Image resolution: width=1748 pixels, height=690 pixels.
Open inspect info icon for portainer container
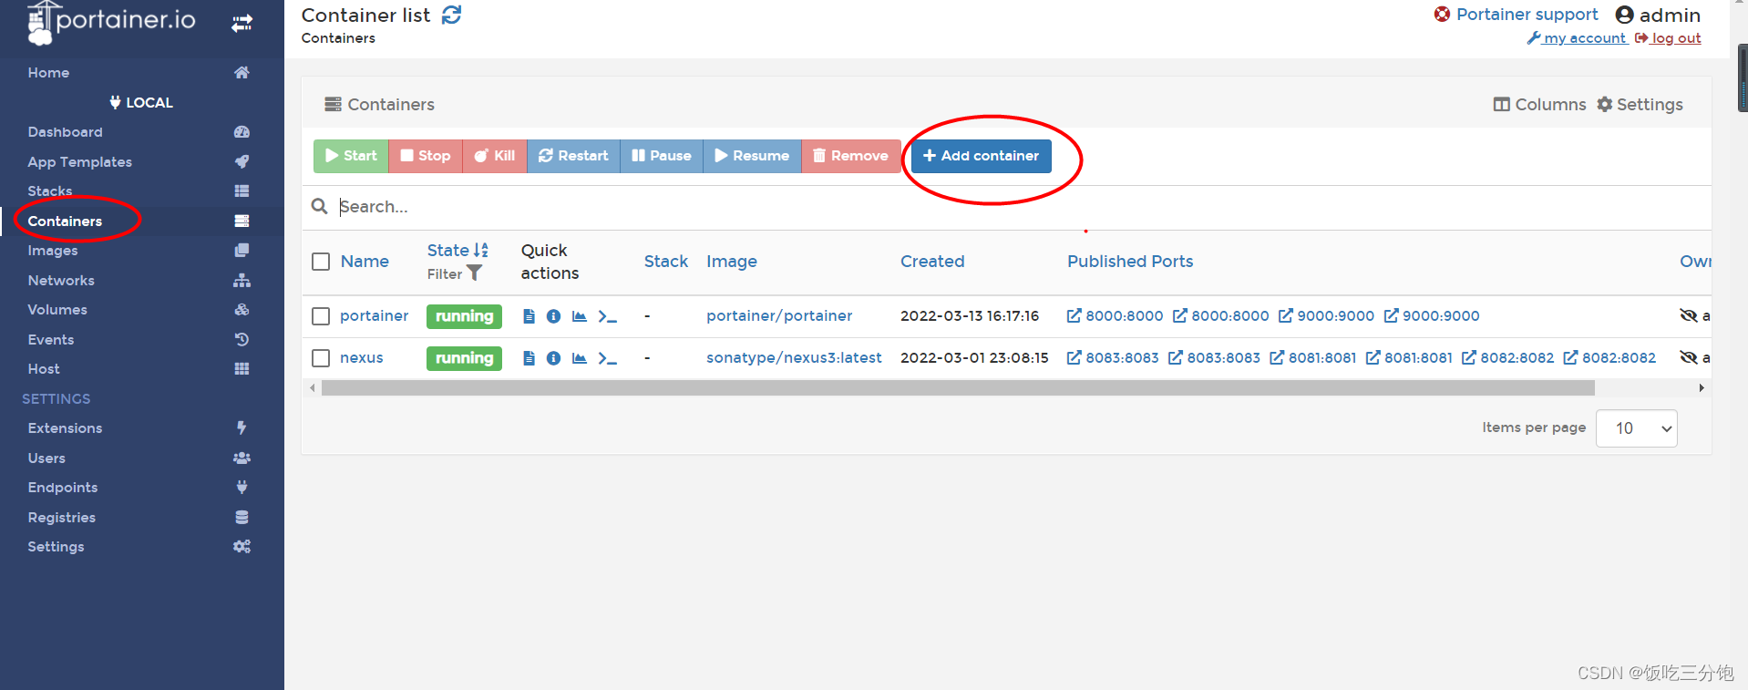(x=553, y=316)
